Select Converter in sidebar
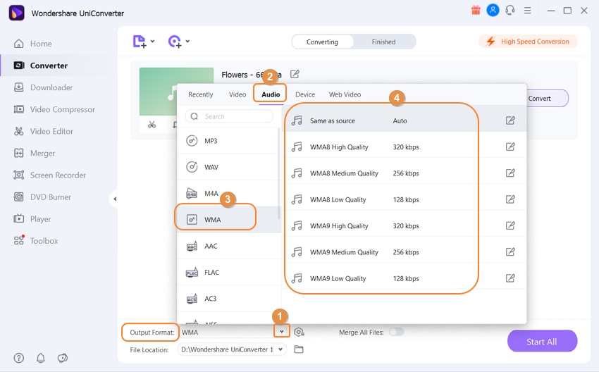599x372 pixels. [x=40, y=66]
